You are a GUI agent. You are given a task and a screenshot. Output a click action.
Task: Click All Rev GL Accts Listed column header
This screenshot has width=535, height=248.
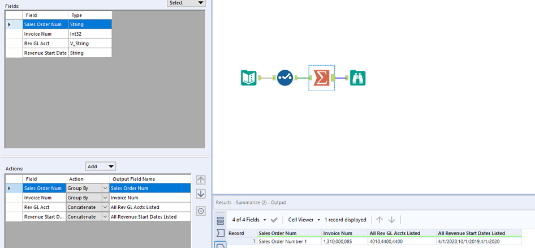(x=402, y=233)
